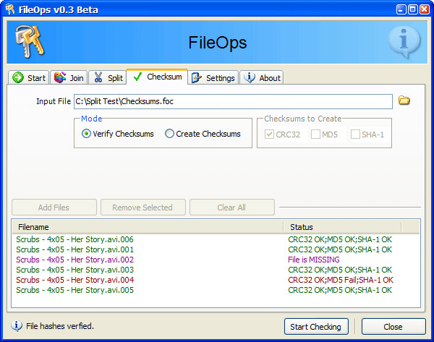Click the Remove Selected button

tap(142, 208)
